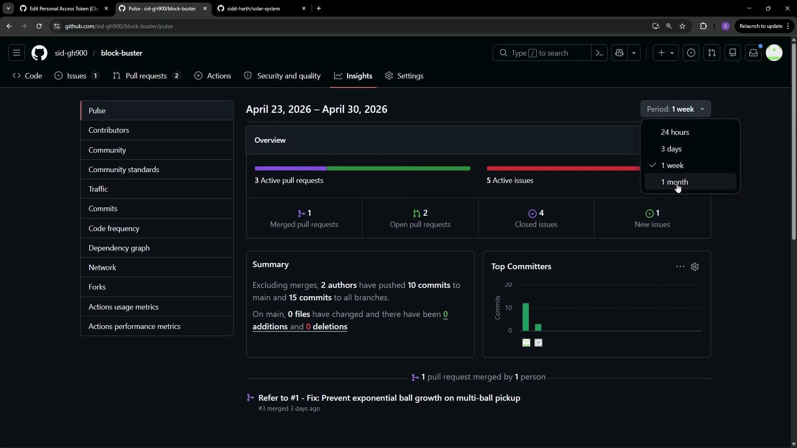The height and width of the screenshot is (448, 797).
Task: Open the user avatar menu
Action: coord(774,53)
